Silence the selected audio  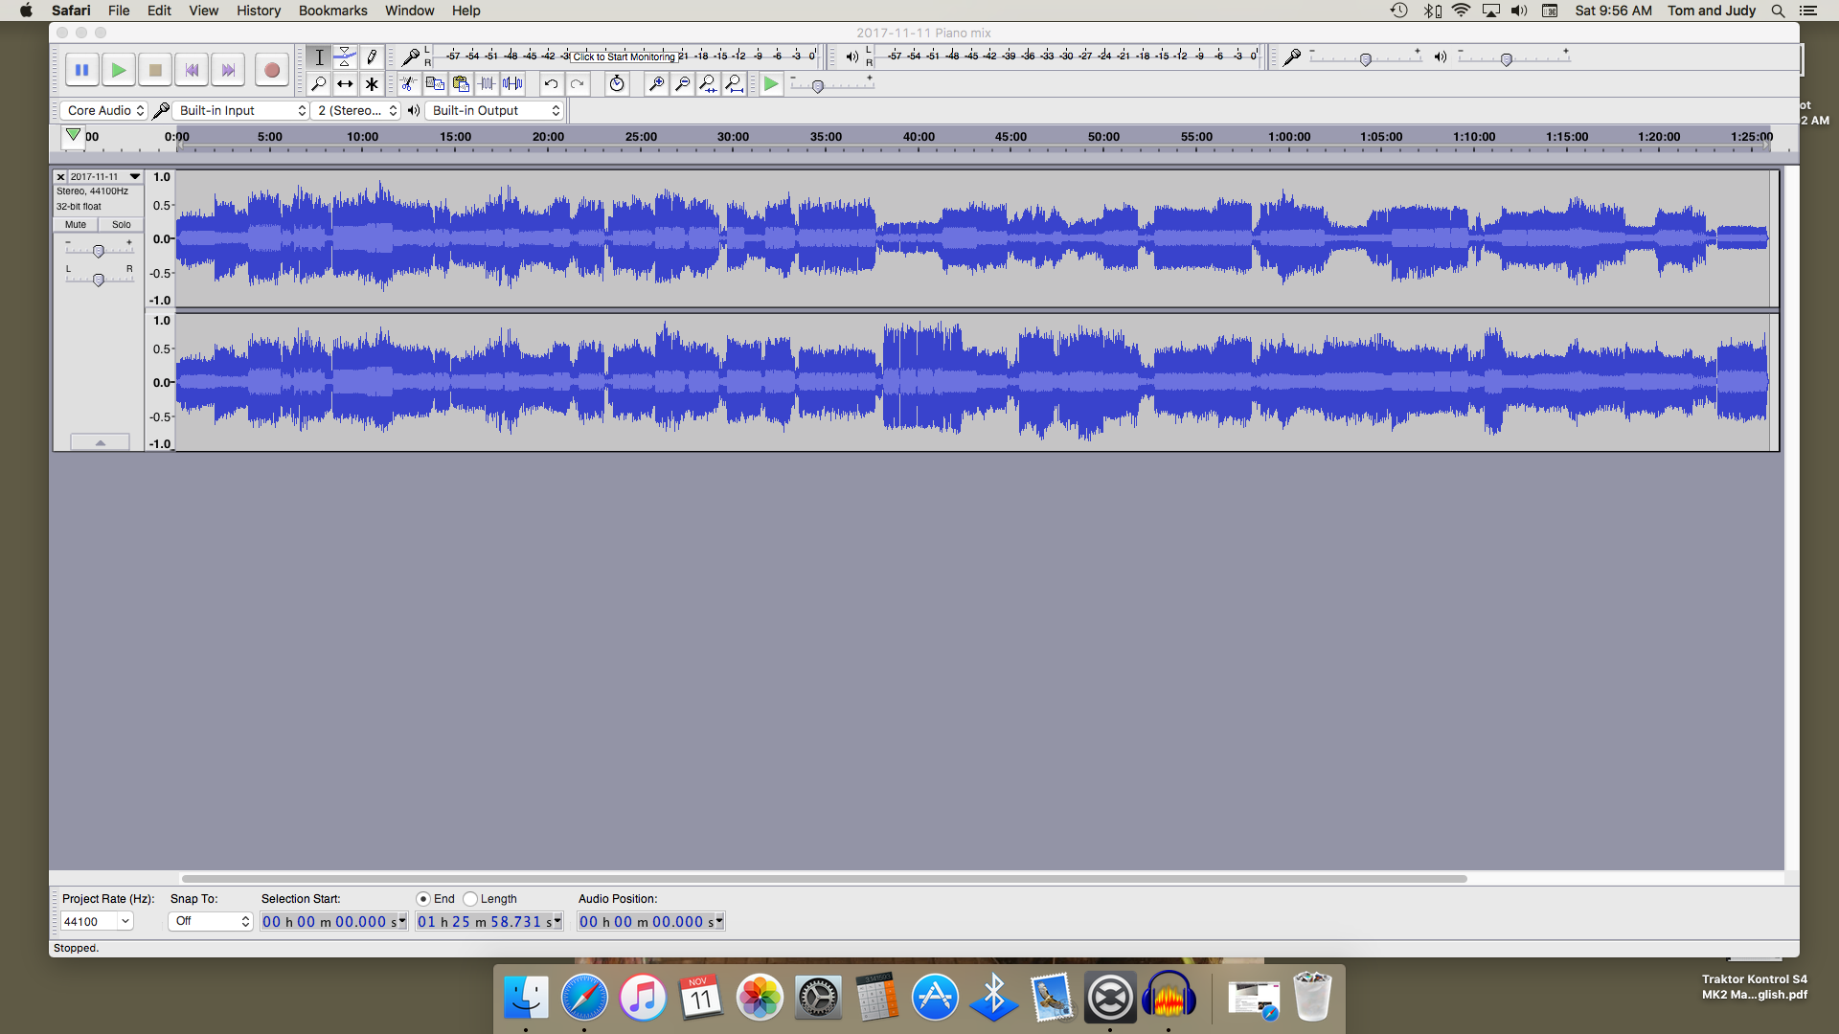[x=513, y=84]
